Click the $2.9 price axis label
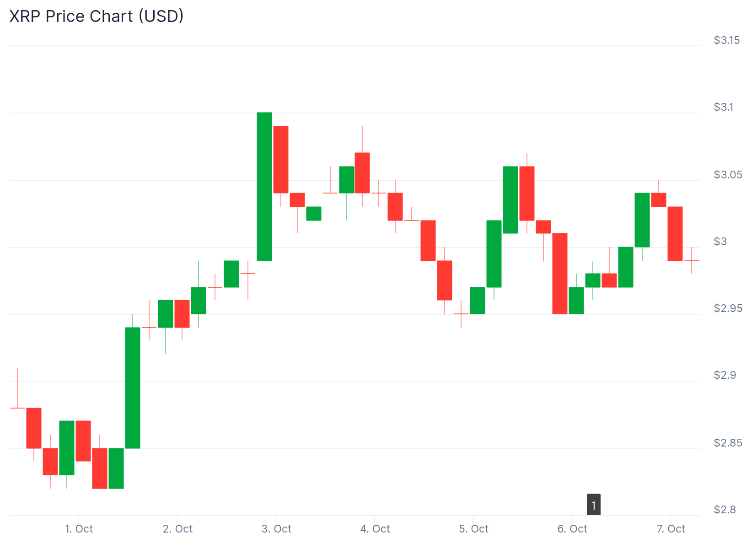The width and height of the screenshot is (752, 549). [x=725, y=375]
